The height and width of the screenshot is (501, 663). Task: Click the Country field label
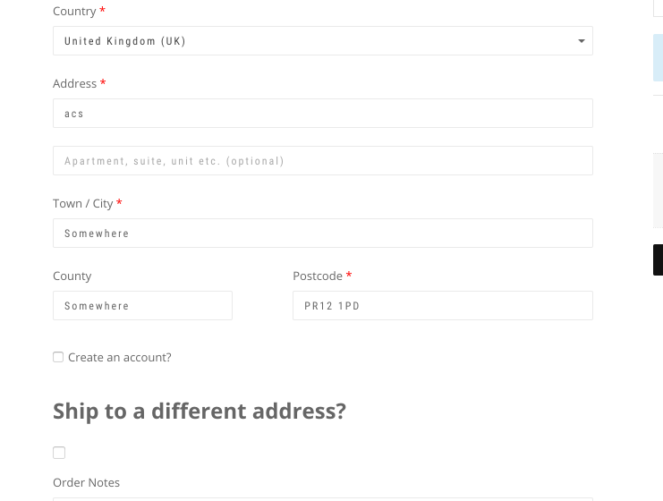(x=74, y=12)
